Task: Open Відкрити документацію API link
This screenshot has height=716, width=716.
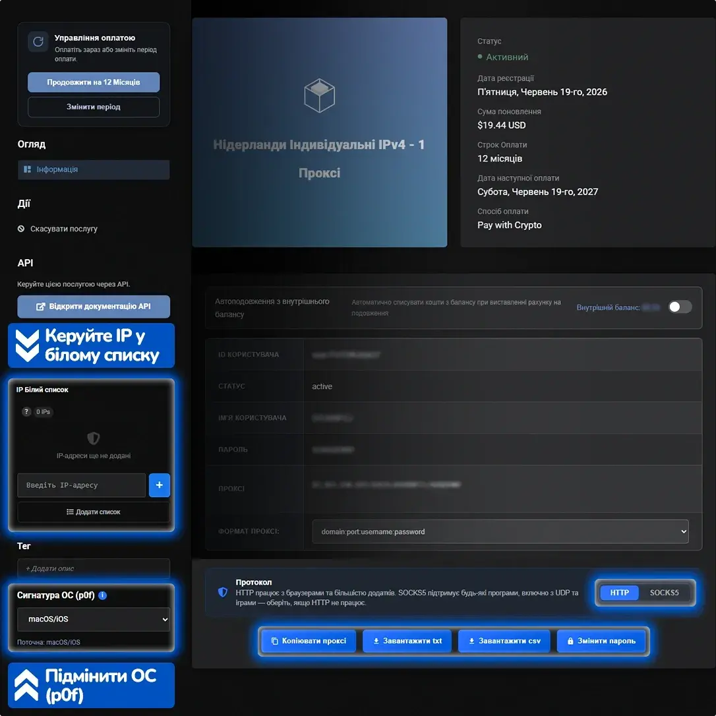Action: click(94, 307)
